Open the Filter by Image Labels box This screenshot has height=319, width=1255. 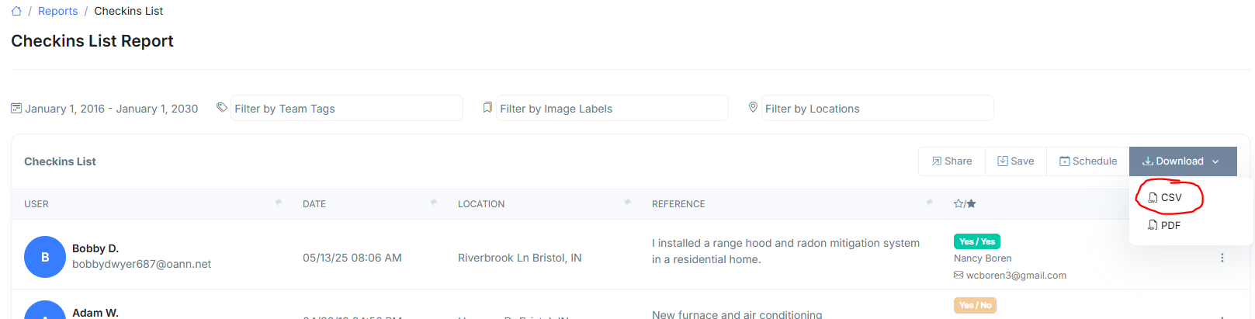coord(612,109)
